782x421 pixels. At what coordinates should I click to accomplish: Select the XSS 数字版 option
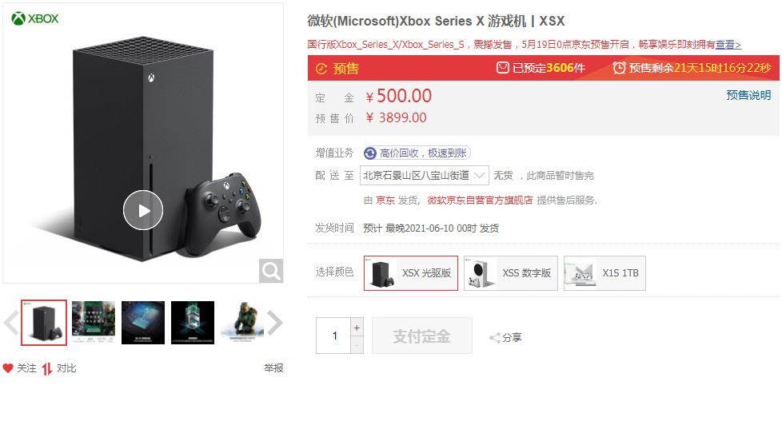511,273
